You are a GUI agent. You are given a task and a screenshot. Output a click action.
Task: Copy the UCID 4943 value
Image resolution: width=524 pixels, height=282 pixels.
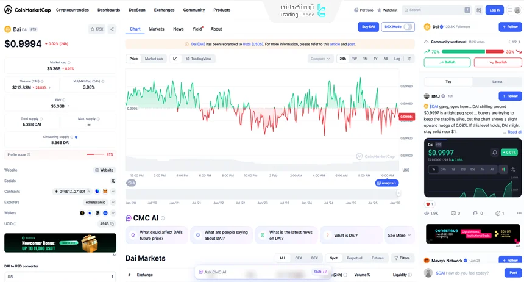point(113,224)
